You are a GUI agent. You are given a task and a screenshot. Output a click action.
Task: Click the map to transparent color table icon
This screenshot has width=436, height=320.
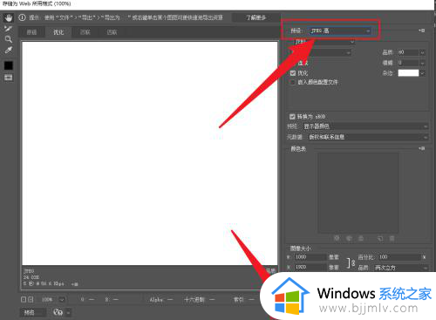[337, 238]
